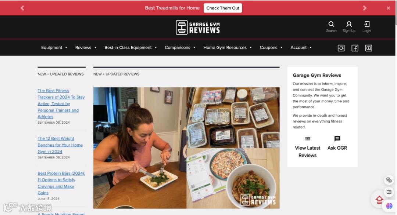Click the translate icon on right edge

(x=389, y=180)
